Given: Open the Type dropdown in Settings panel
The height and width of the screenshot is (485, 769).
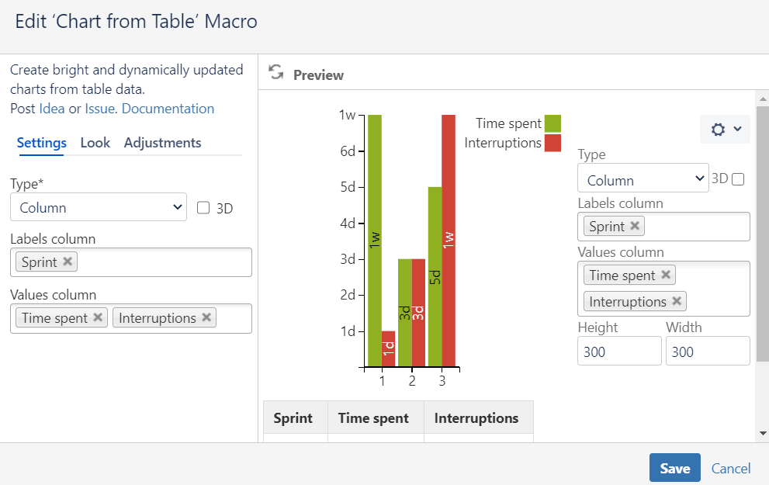Looking at the screenshot, I should pyautogui.click(x=99, y=207).
